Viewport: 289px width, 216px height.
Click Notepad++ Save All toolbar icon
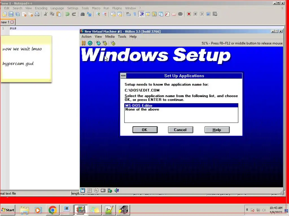coord(17,14)
